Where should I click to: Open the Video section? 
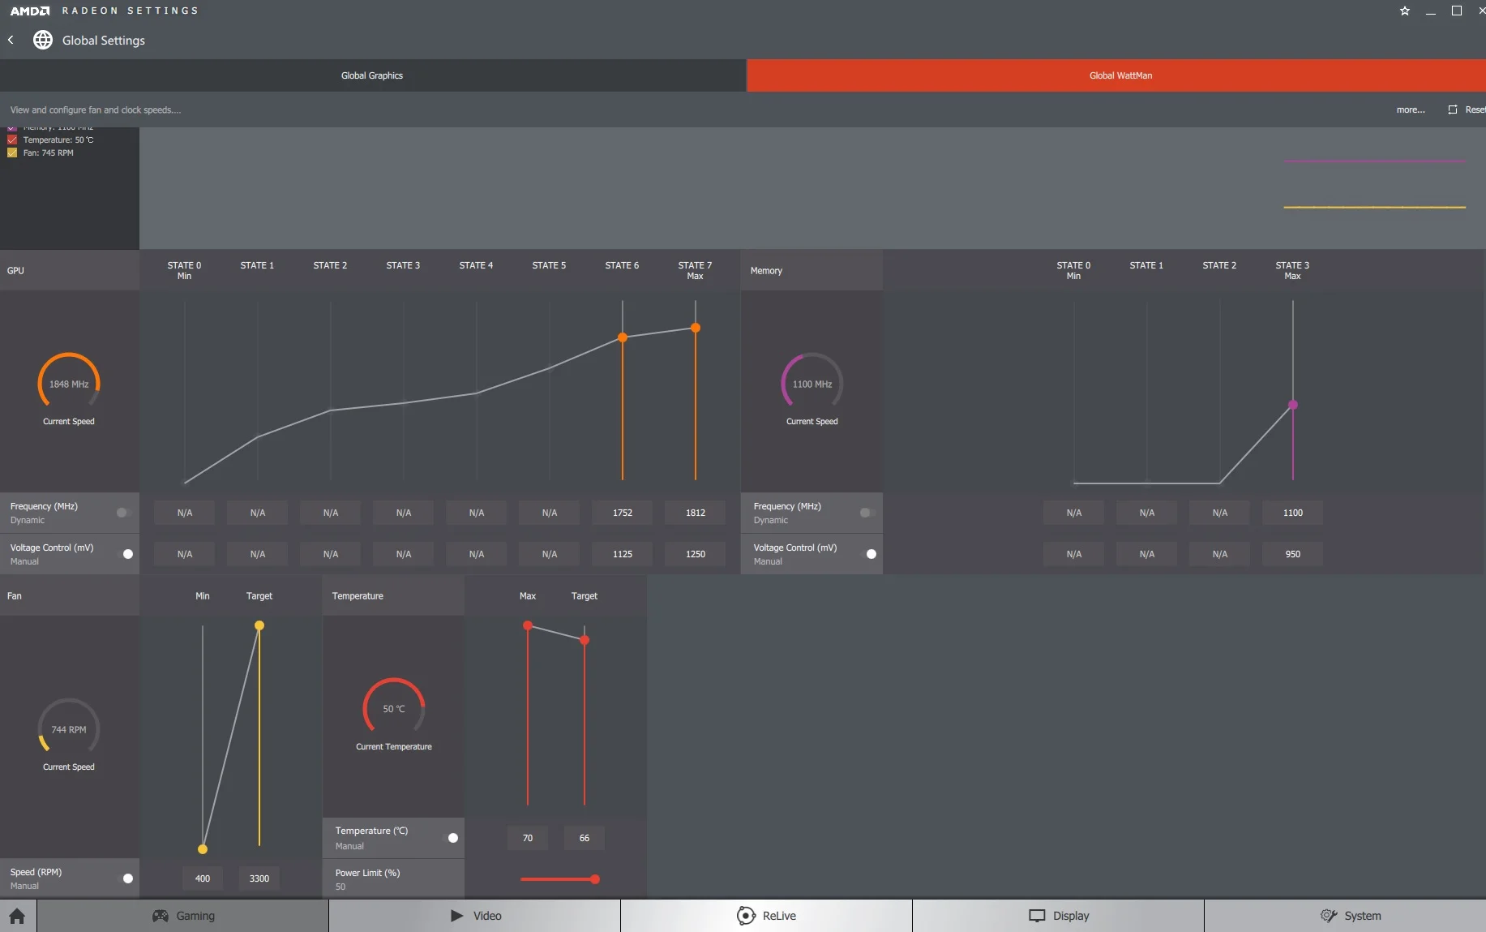point(475,916)
